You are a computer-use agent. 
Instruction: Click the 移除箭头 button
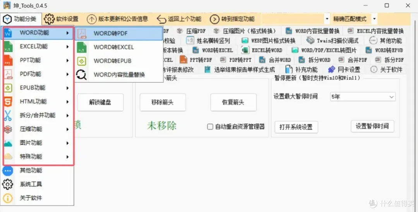point(163,102)
